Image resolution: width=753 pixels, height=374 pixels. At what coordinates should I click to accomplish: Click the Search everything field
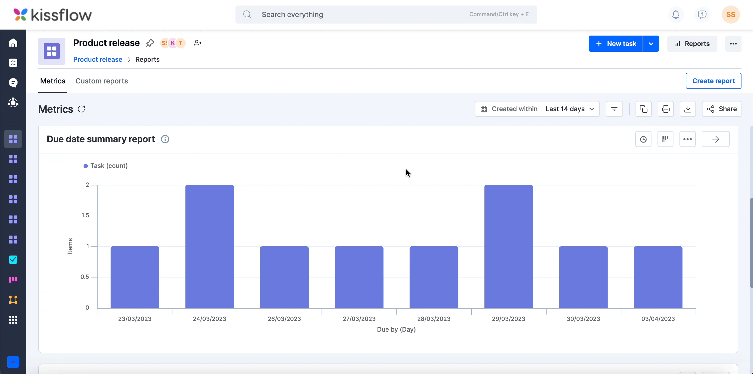386,15
